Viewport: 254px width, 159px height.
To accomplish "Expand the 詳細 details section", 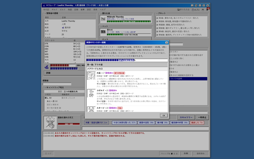I will (x=64, y=73).
